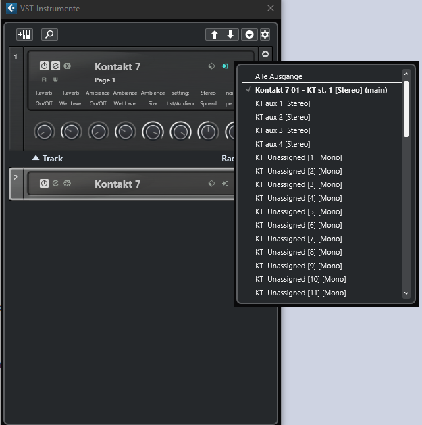Click scroll-down arrow of output list

coord(406,293)
